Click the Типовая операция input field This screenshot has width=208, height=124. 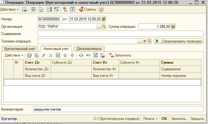click(87, 41)
